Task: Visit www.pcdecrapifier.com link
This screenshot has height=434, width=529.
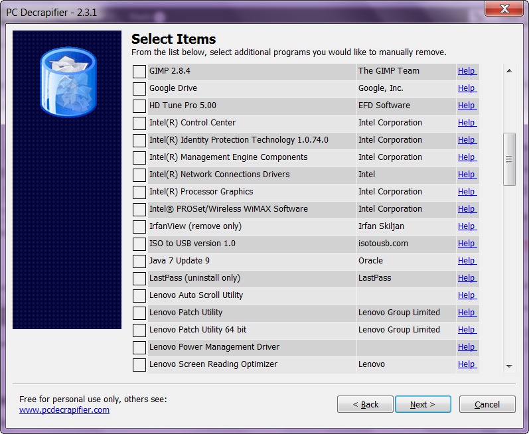Action: (64, 410)
